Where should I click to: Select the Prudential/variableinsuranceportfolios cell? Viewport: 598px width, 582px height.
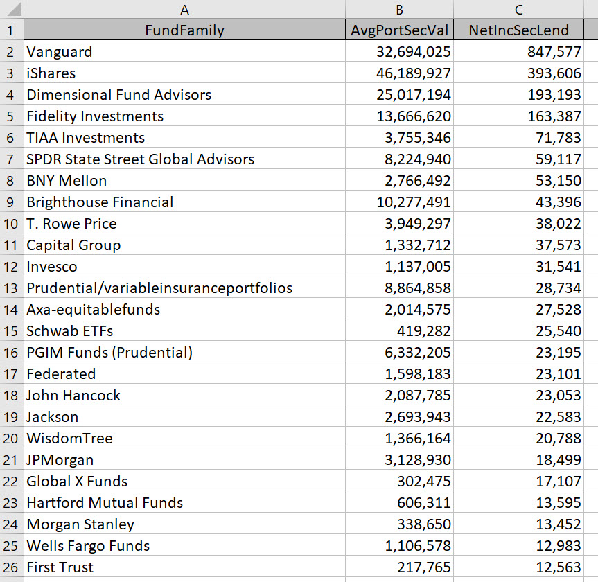click(x=184, y=288)
